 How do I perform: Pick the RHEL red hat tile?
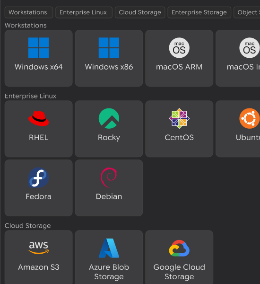click(39, 129)
